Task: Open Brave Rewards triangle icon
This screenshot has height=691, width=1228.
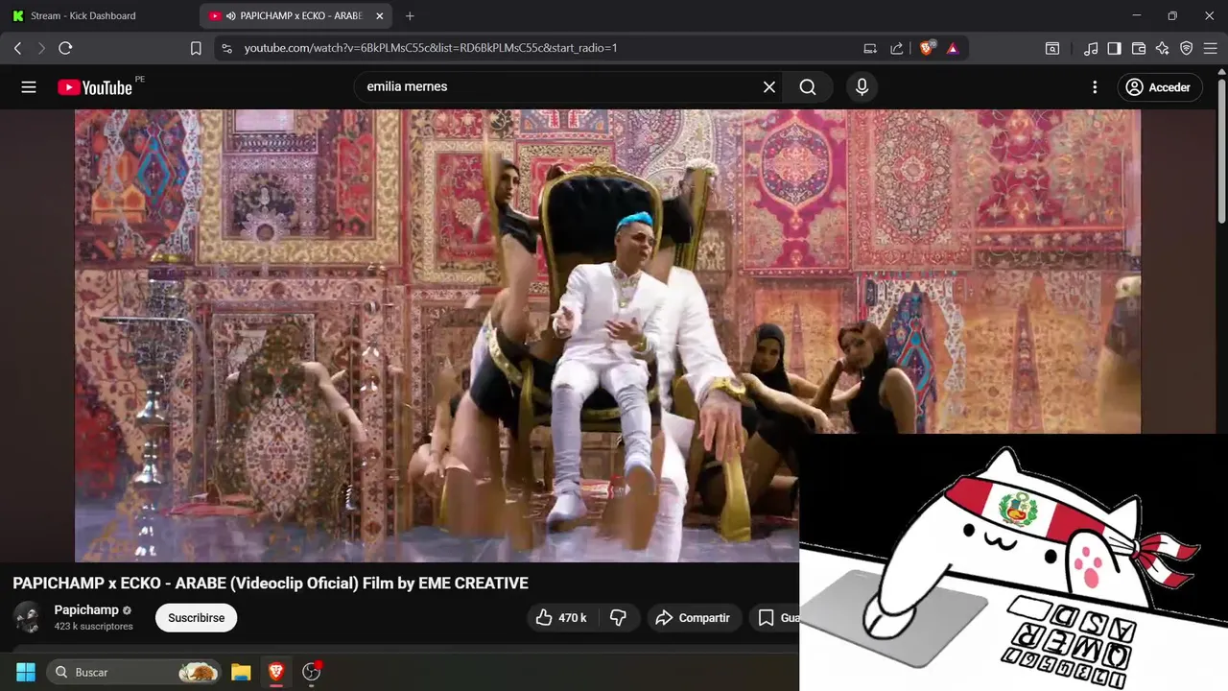Action: pyautogui.click(x=953, y=48)
